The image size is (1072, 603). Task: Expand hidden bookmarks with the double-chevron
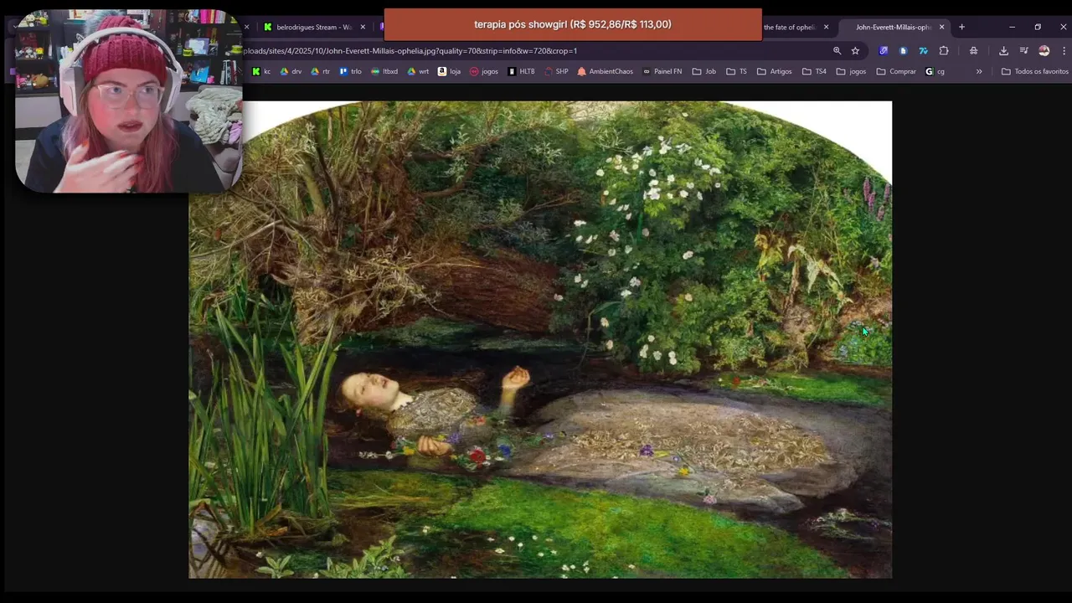point(979,72)
